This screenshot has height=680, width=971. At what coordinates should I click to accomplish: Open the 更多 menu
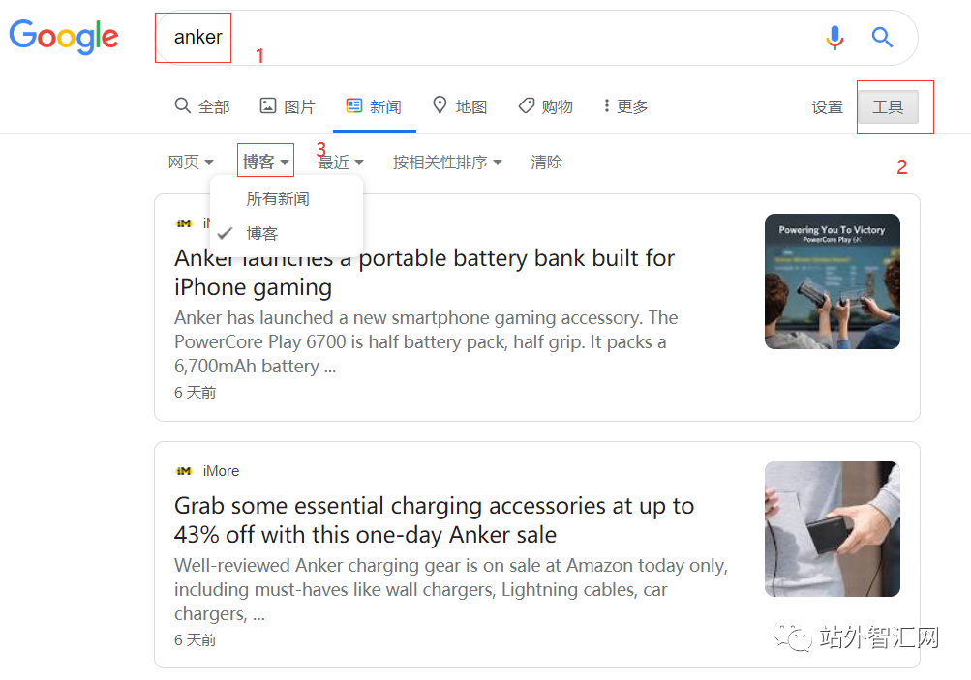625,106
